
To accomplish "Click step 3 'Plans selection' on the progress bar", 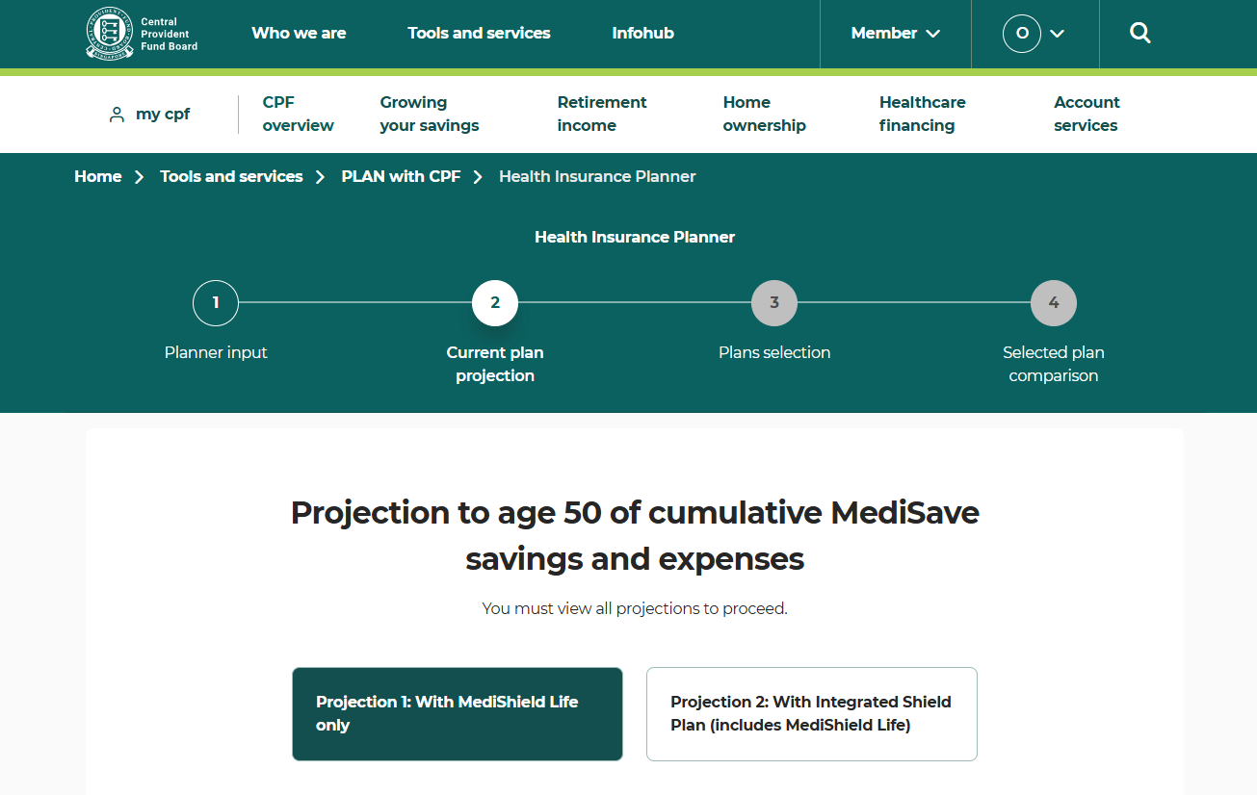I will pos(773,302).
